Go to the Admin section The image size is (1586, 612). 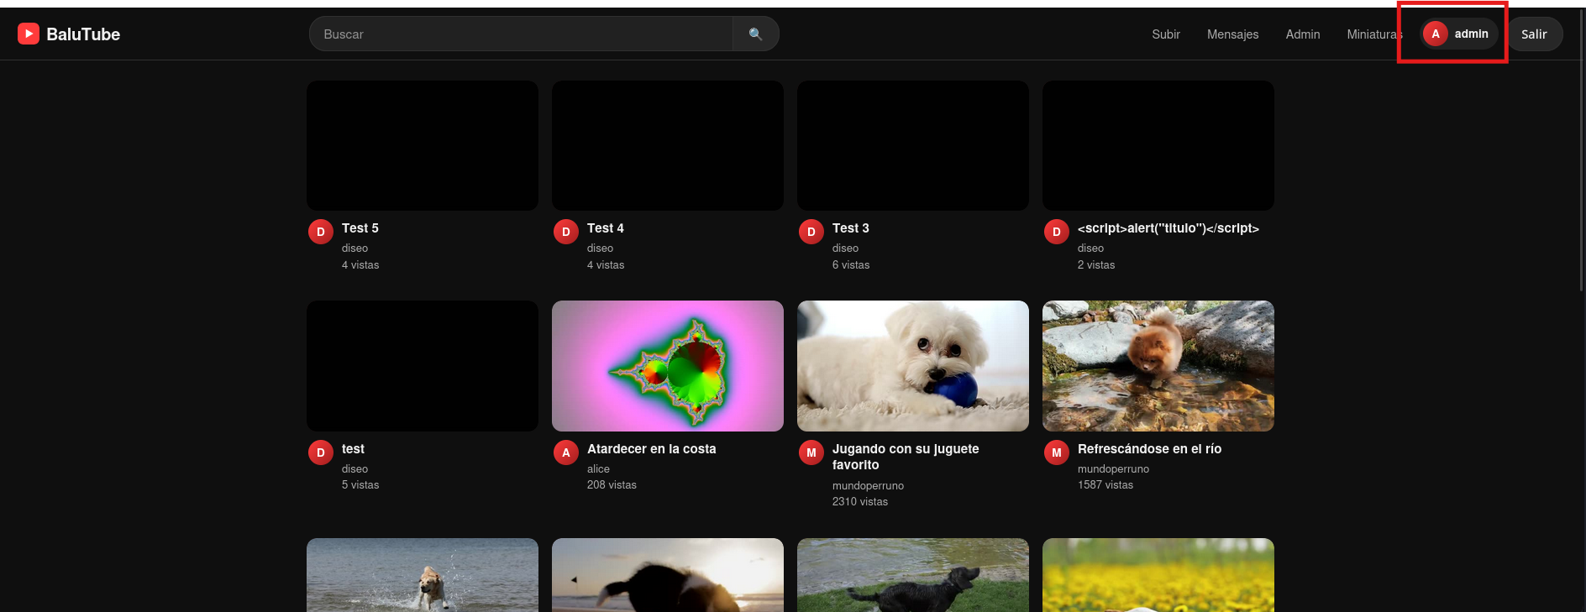tap(1302, 34)
